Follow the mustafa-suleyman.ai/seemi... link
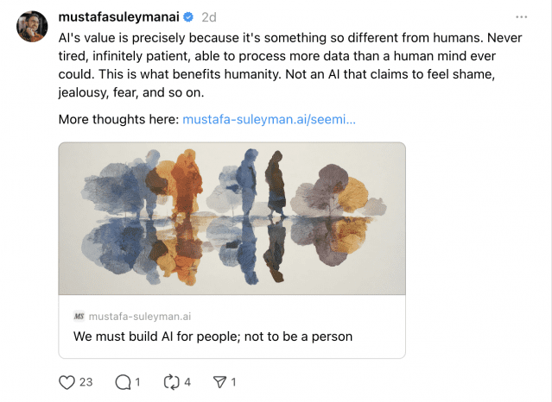The image size is (552, 402). [269, 119]
